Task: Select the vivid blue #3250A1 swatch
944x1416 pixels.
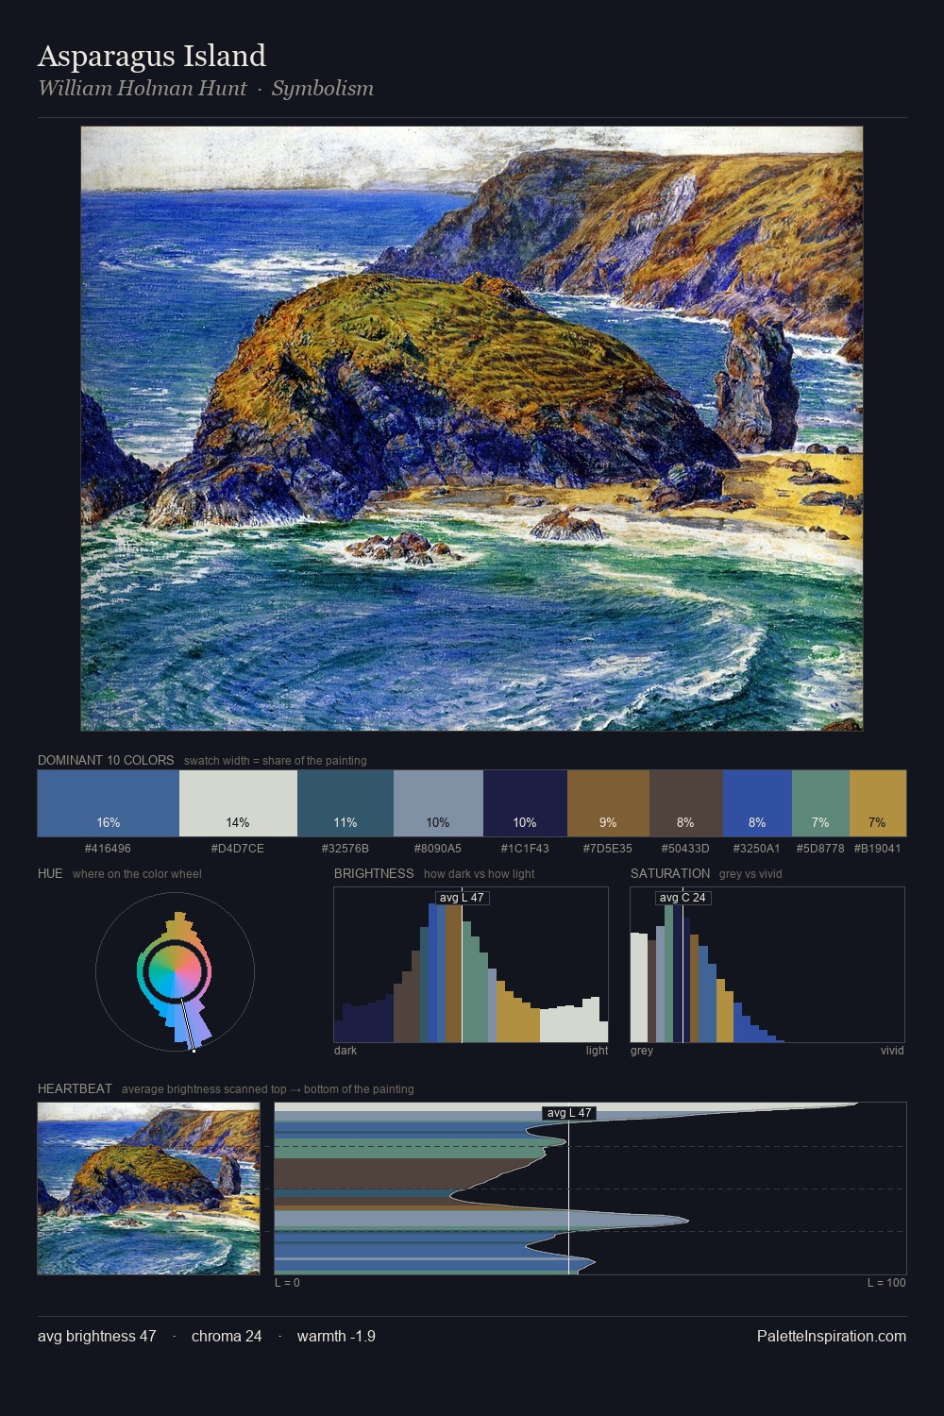Action: click(x=757, y=803)
